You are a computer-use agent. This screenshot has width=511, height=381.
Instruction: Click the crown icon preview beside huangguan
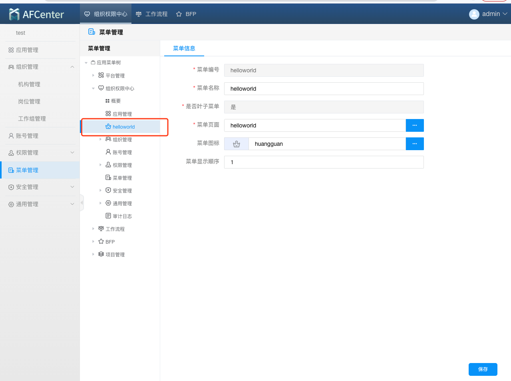point(237,144)
